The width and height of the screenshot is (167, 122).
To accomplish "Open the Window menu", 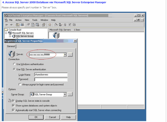I will (44, 20).
